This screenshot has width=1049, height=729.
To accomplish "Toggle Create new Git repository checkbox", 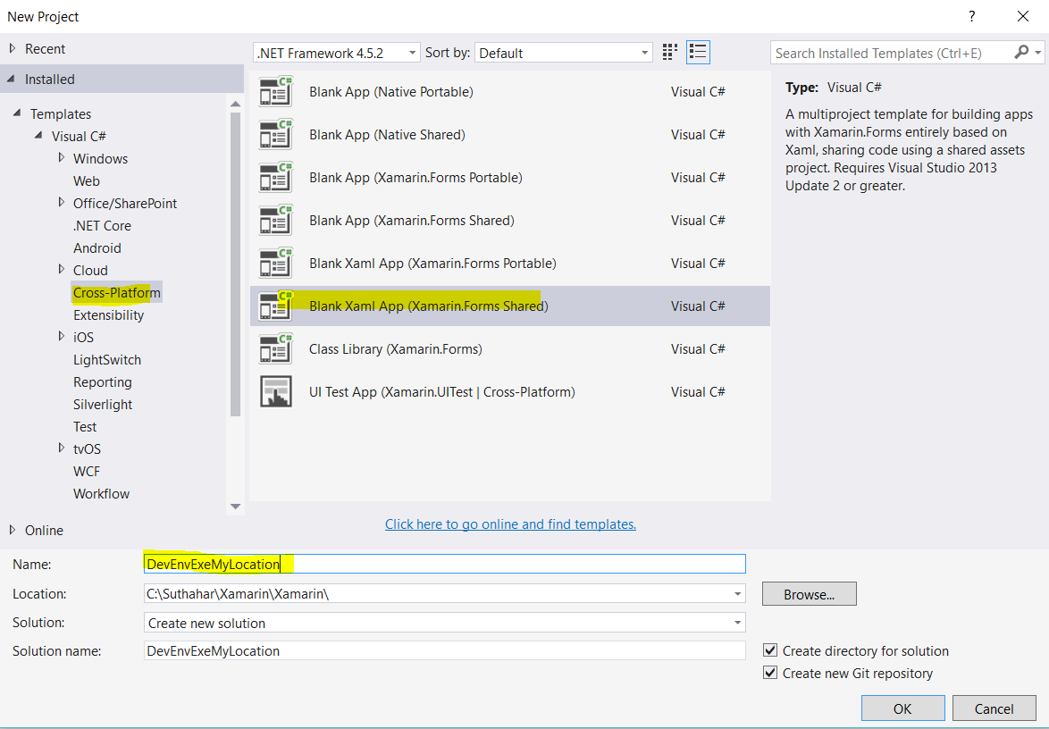I will 770,672.
